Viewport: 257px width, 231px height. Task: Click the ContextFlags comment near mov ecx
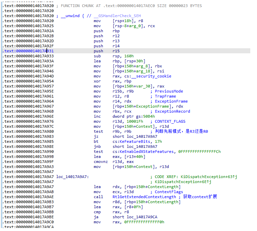169,192
